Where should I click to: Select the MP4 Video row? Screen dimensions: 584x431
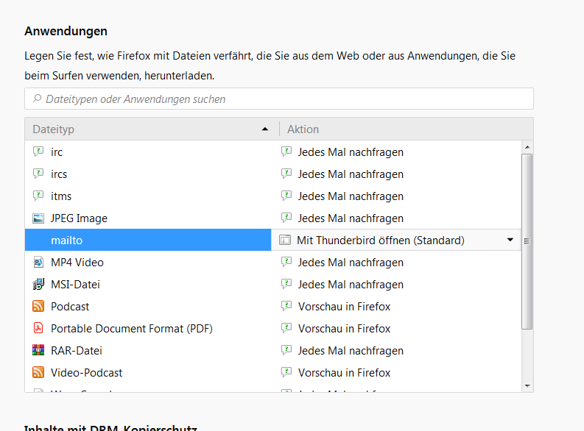(x=272, y=262)
